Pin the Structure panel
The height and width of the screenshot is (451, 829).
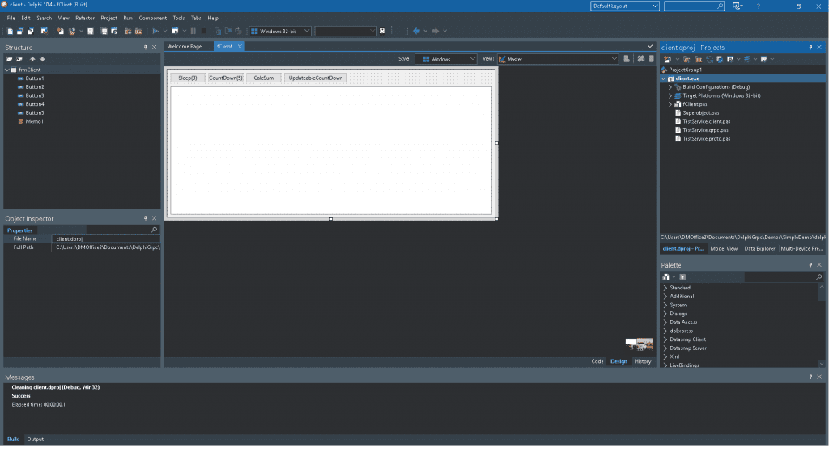146,48
